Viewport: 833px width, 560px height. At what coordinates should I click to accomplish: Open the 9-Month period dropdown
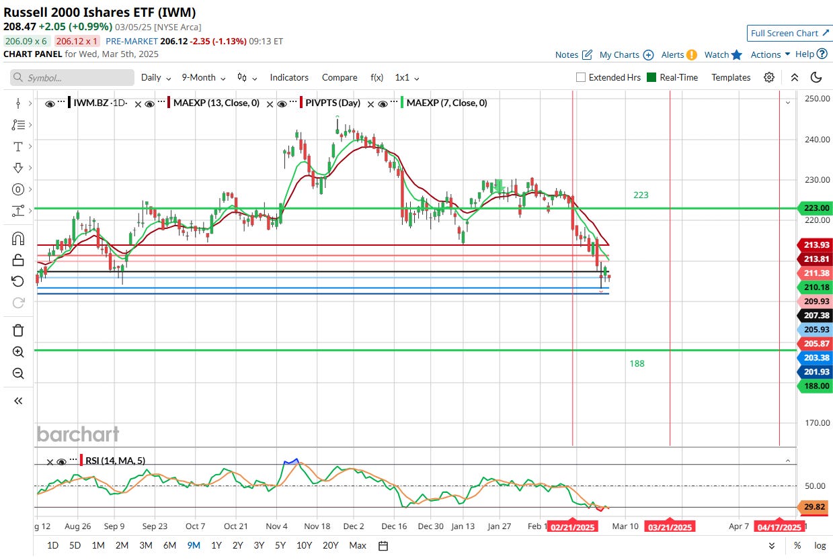click(x=204, y=77)
